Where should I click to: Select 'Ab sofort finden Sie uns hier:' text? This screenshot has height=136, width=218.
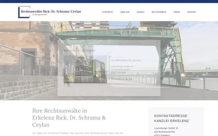pyautogui.click(x=126, y=60)
